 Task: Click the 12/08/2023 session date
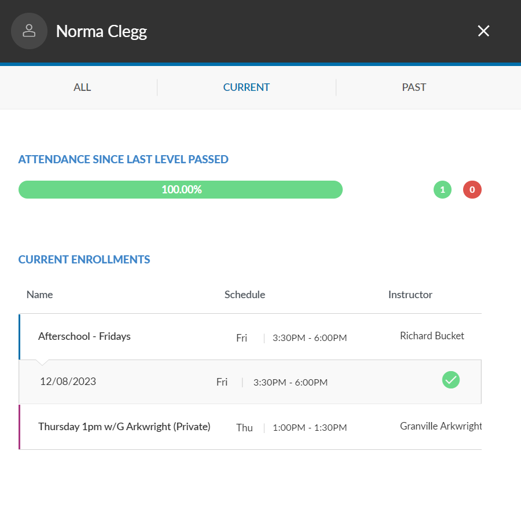point(68,382)
